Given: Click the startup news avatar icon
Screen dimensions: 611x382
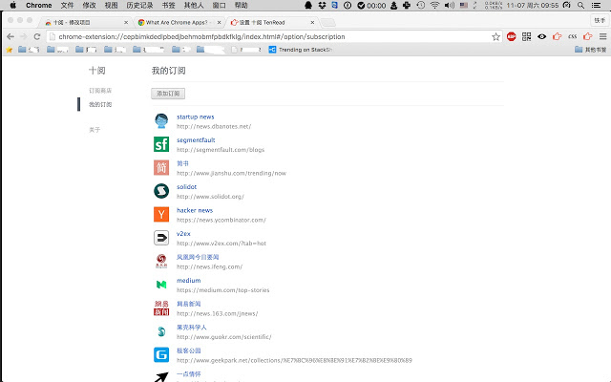Looking at the screenshot, I should tap(161, 121).
